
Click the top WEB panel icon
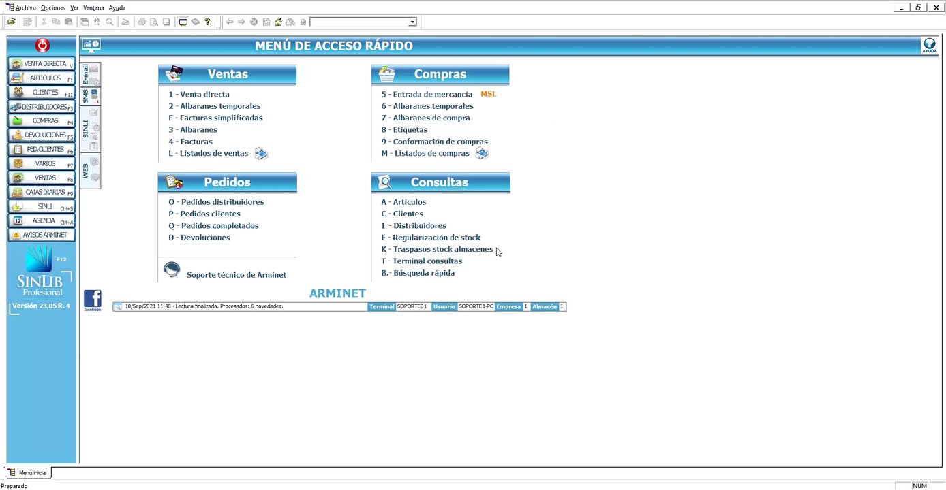[94, 162]
